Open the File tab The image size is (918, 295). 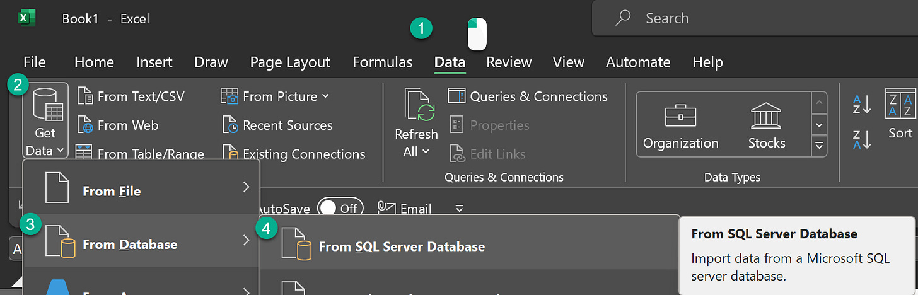click(35, 62)
